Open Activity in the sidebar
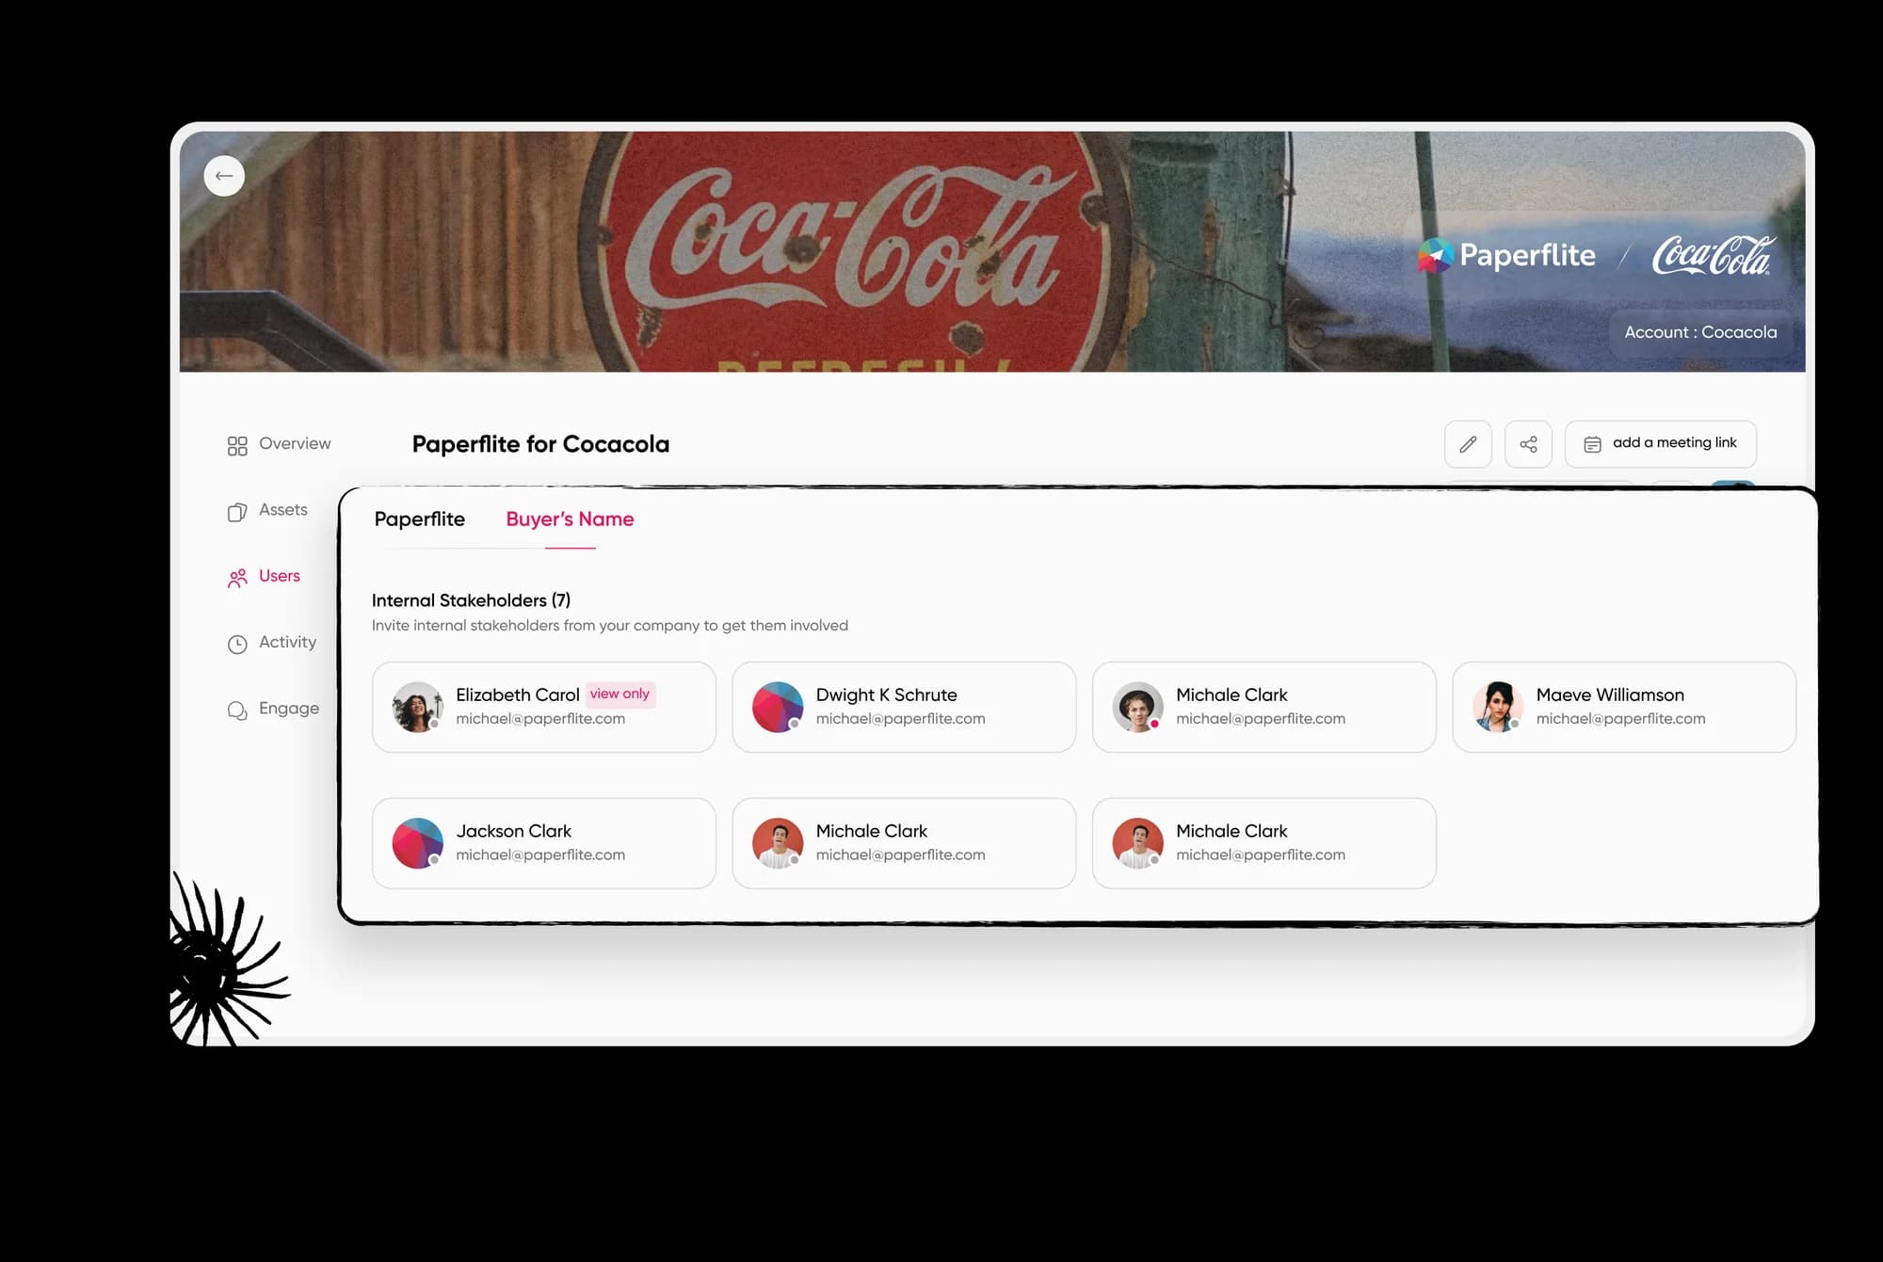 (x=271, y=643)
